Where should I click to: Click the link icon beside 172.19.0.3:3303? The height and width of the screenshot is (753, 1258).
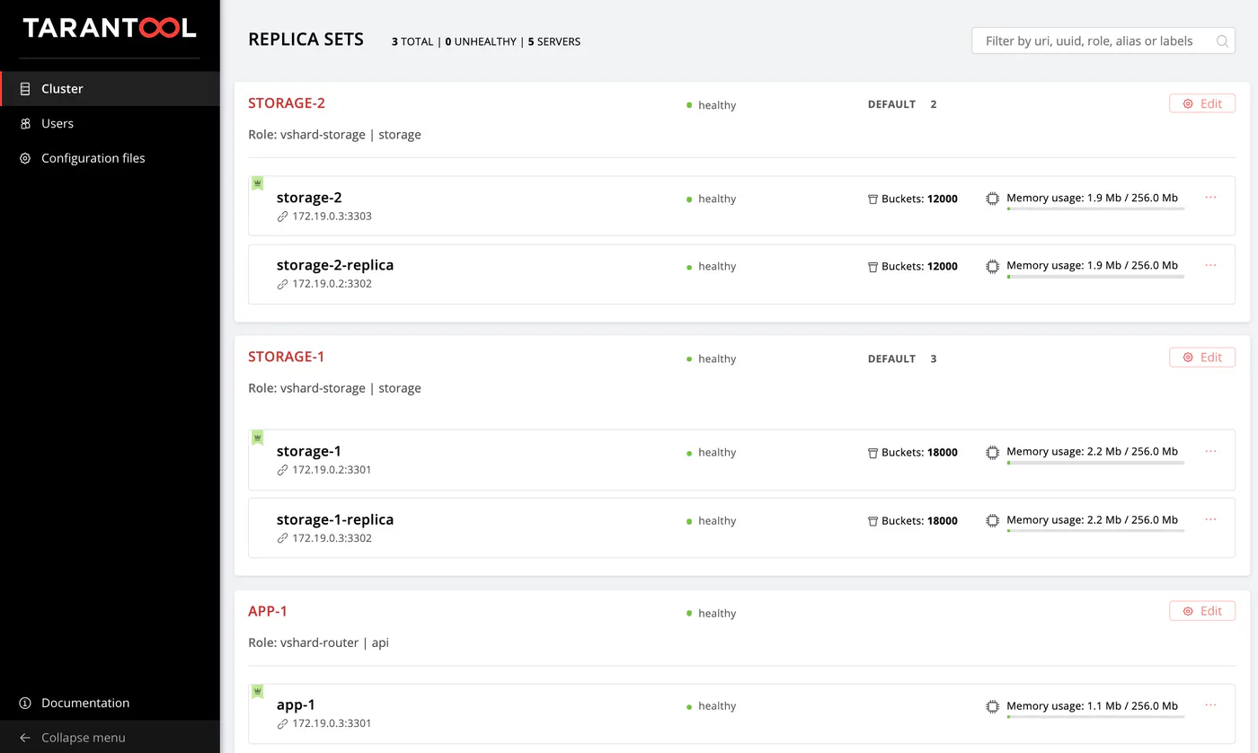[x=282, y=217]
